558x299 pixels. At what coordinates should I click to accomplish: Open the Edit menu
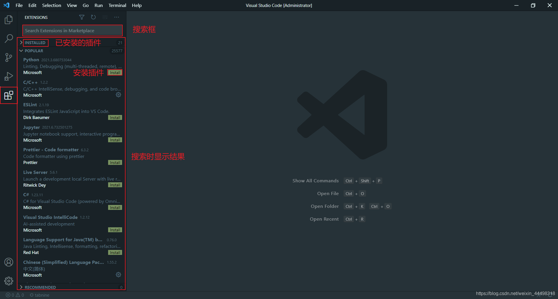pyautogui.click(x=32, y=5)
